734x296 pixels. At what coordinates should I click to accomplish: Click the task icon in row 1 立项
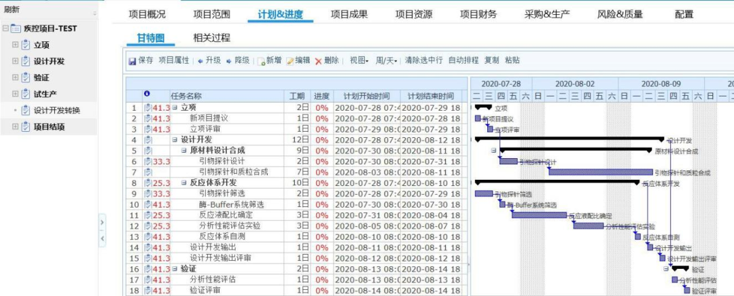[x=147, y=107]
